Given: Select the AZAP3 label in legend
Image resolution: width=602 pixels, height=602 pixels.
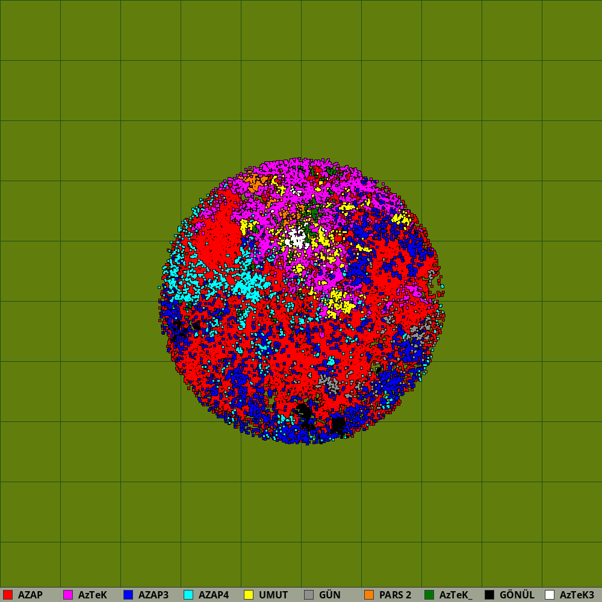Looking at the screenshot, I should coord(153,595).
